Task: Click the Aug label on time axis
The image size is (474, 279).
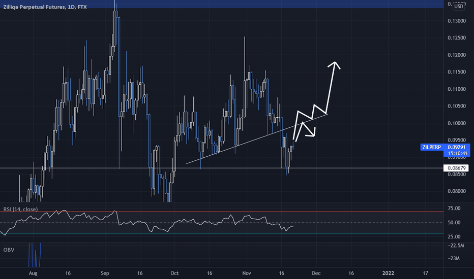Action: 33,273
